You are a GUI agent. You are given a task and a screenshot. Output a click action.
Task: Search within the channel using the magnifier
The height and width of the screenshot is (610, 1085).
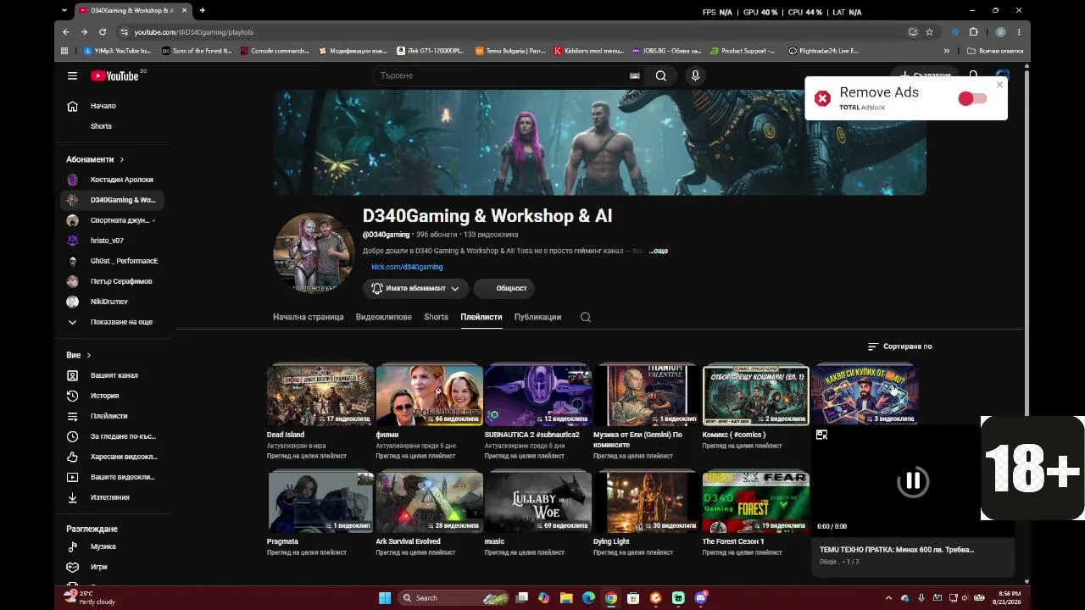[x=586, y=317]
